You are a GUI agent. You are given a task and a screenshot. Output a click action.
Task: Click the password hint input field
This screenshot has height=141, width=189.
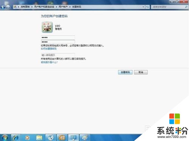pos(58,55)
